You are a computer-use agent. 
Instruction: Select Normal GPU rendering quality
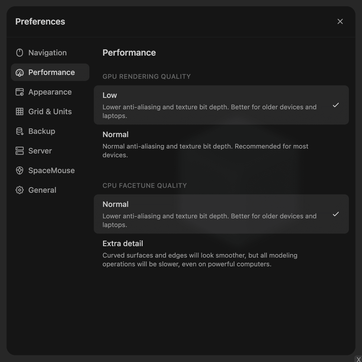221,144
